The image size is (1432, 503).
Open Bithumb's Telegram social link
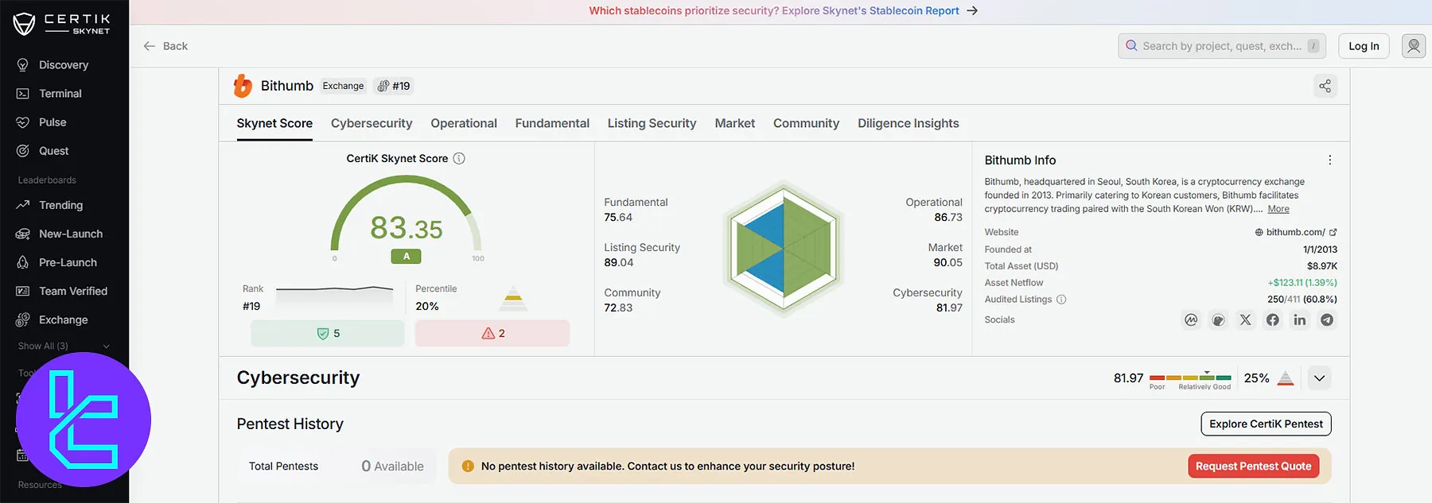click(x=1327, y=320)
